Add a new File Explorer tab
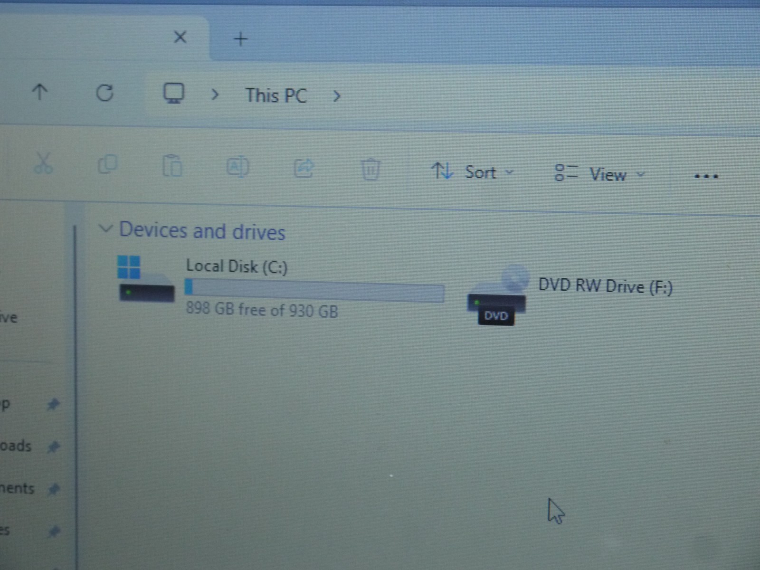 (241, 39)
